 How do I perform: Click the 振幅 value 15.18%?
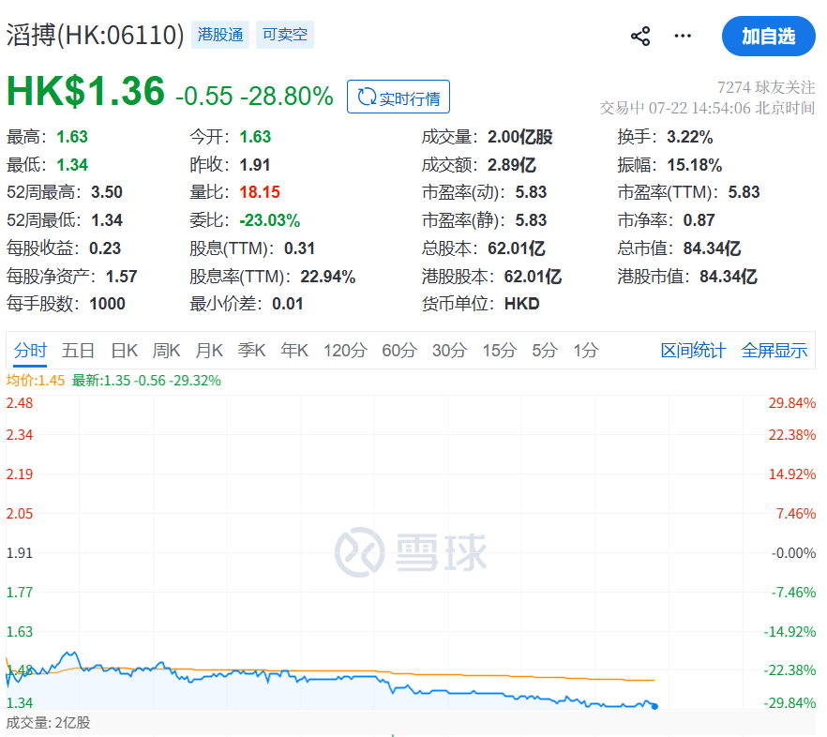pyautogui.click(x=694, y=165)
